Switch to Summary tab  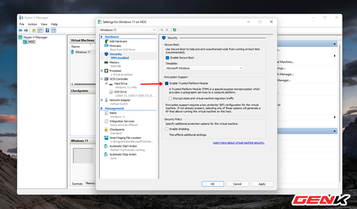pos(77,183)
